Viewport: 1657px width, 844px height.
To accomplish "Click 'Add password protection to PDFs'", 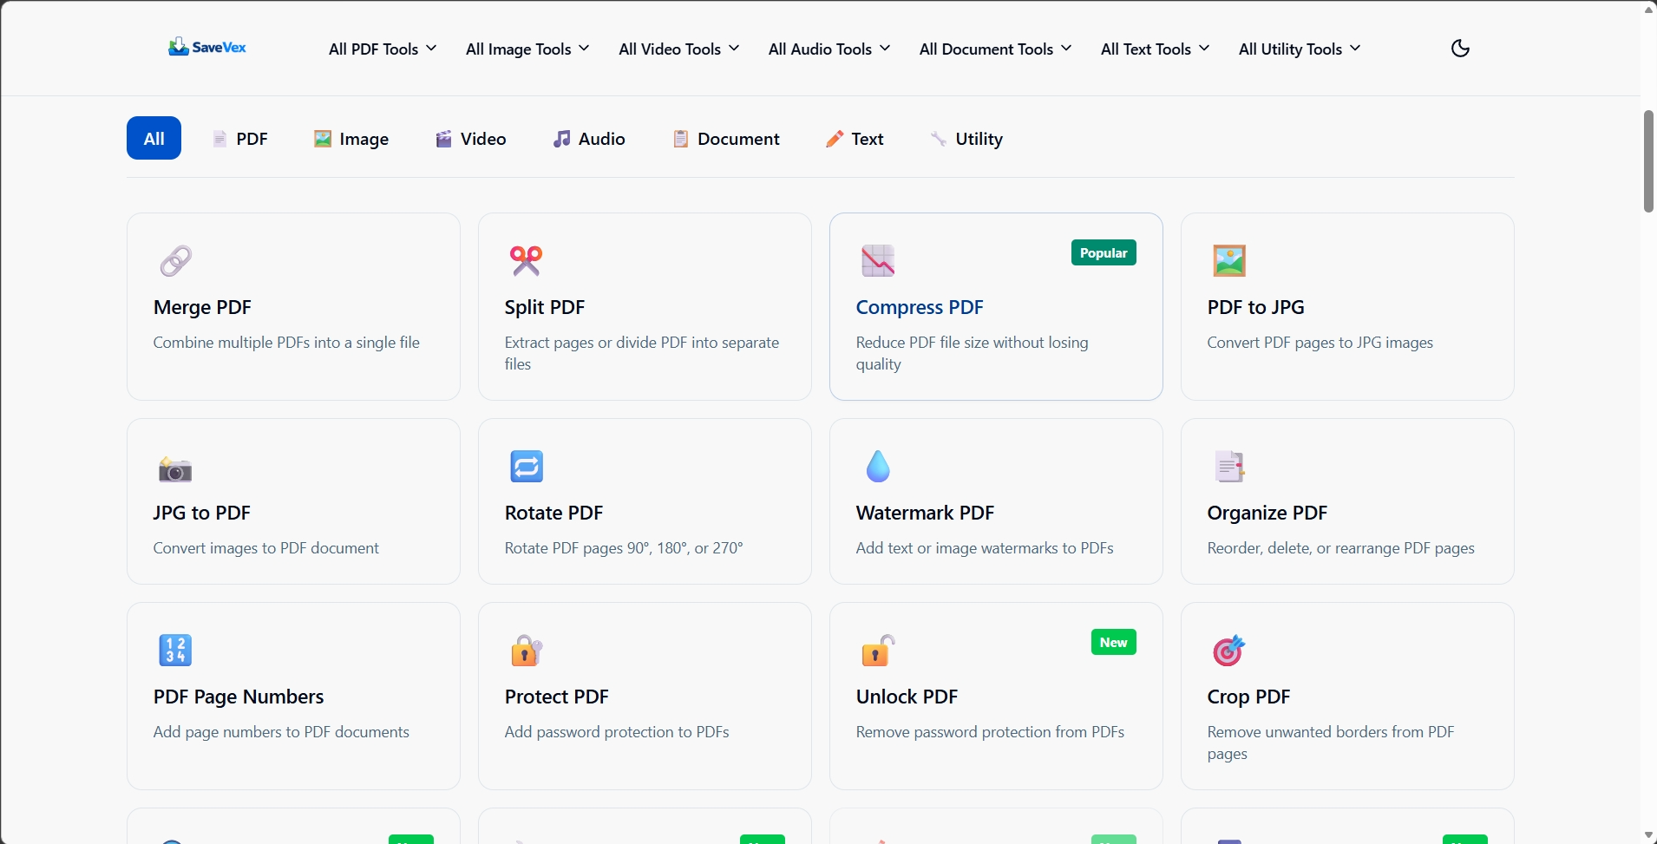I will (x=617, y=732).
